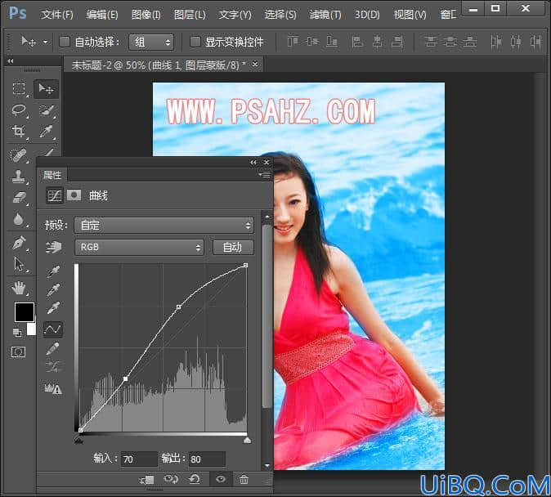Viewport: 551px width, 497px height.
Task: Collapse Properties panel with double arrows
Action: (253, 163)
